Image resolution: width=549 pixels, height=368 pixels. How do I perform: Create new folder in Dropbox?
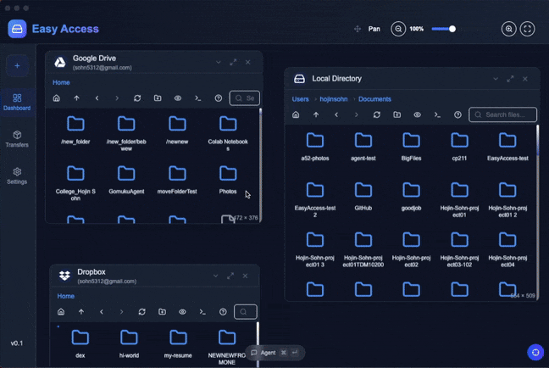pyautogui.click(x=162, y=311)
